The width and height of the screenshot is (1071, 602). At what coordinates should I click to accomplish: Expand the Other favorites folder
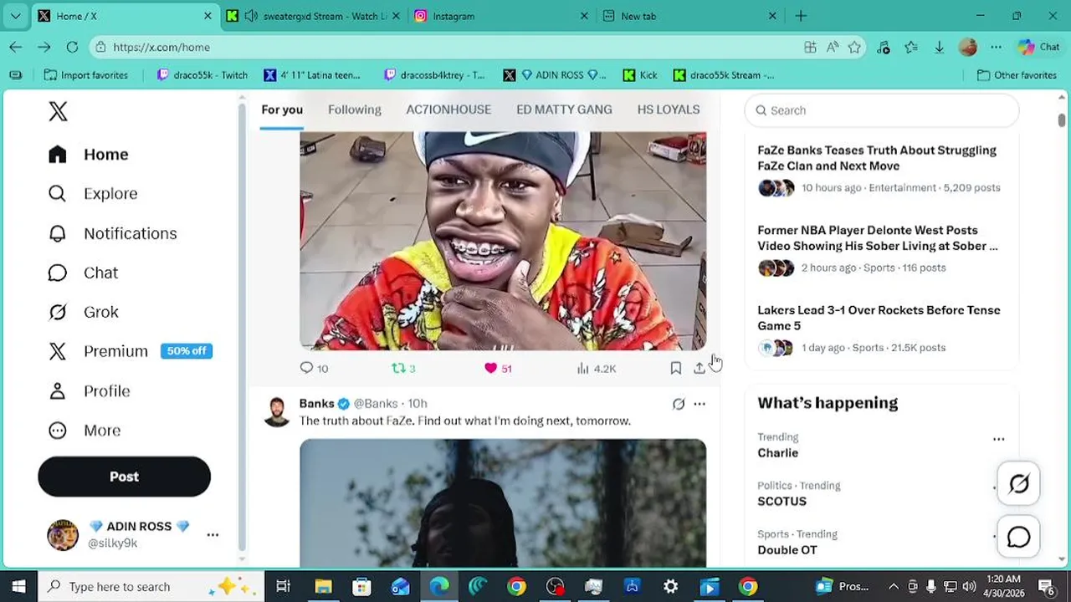pos(1017,75)
